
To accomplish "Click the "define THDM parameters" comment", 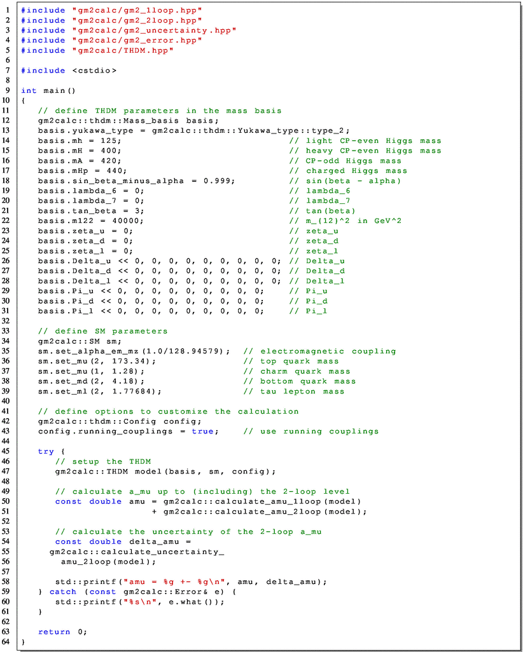I will click(x=159, y=111).
